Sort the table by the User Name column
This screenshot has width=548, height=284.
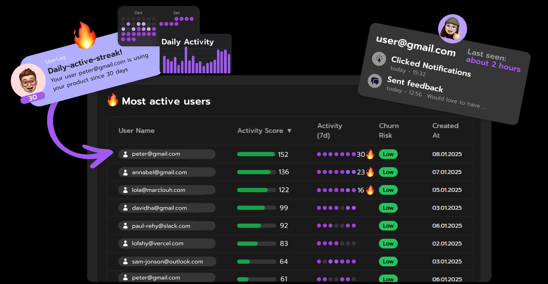click(x=136, y=131)
